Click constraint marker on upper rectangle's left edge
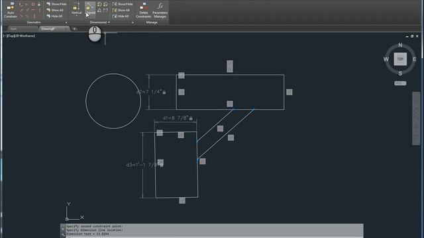424x238 pixels. coord(182,92)
